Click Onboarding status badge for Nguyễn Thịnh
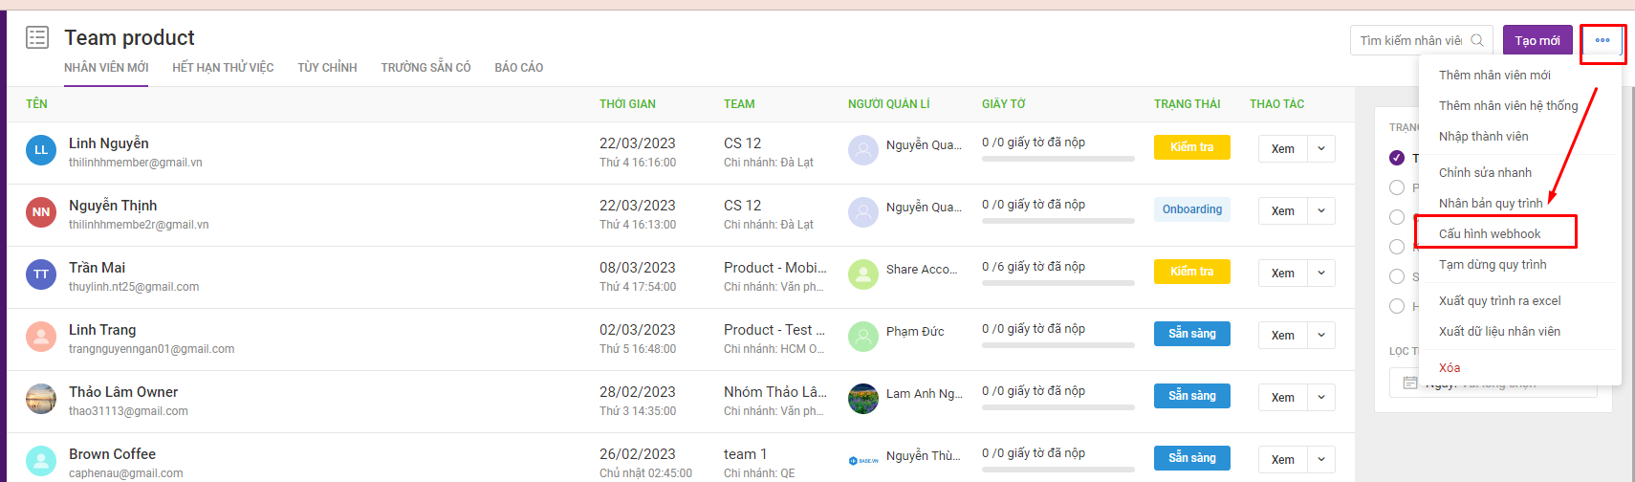This screenshot has width=1635, height=482. [x=1192, y=209]
